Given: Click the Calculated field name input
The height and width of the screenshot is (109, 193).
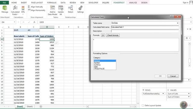Looking at the screenshot, I should click(145, 27).
